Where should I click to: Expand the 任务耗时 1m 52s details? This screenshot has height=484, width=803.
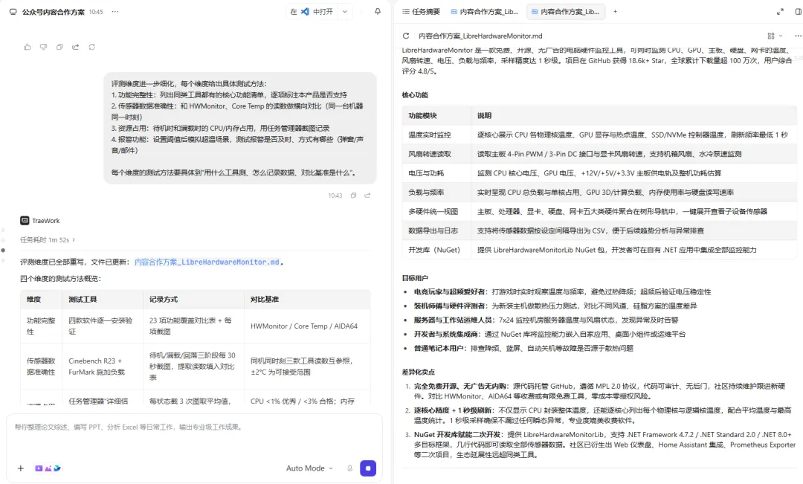48,239
